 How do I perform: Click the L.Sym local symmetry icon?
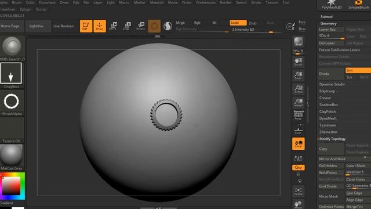pos(299,158)
